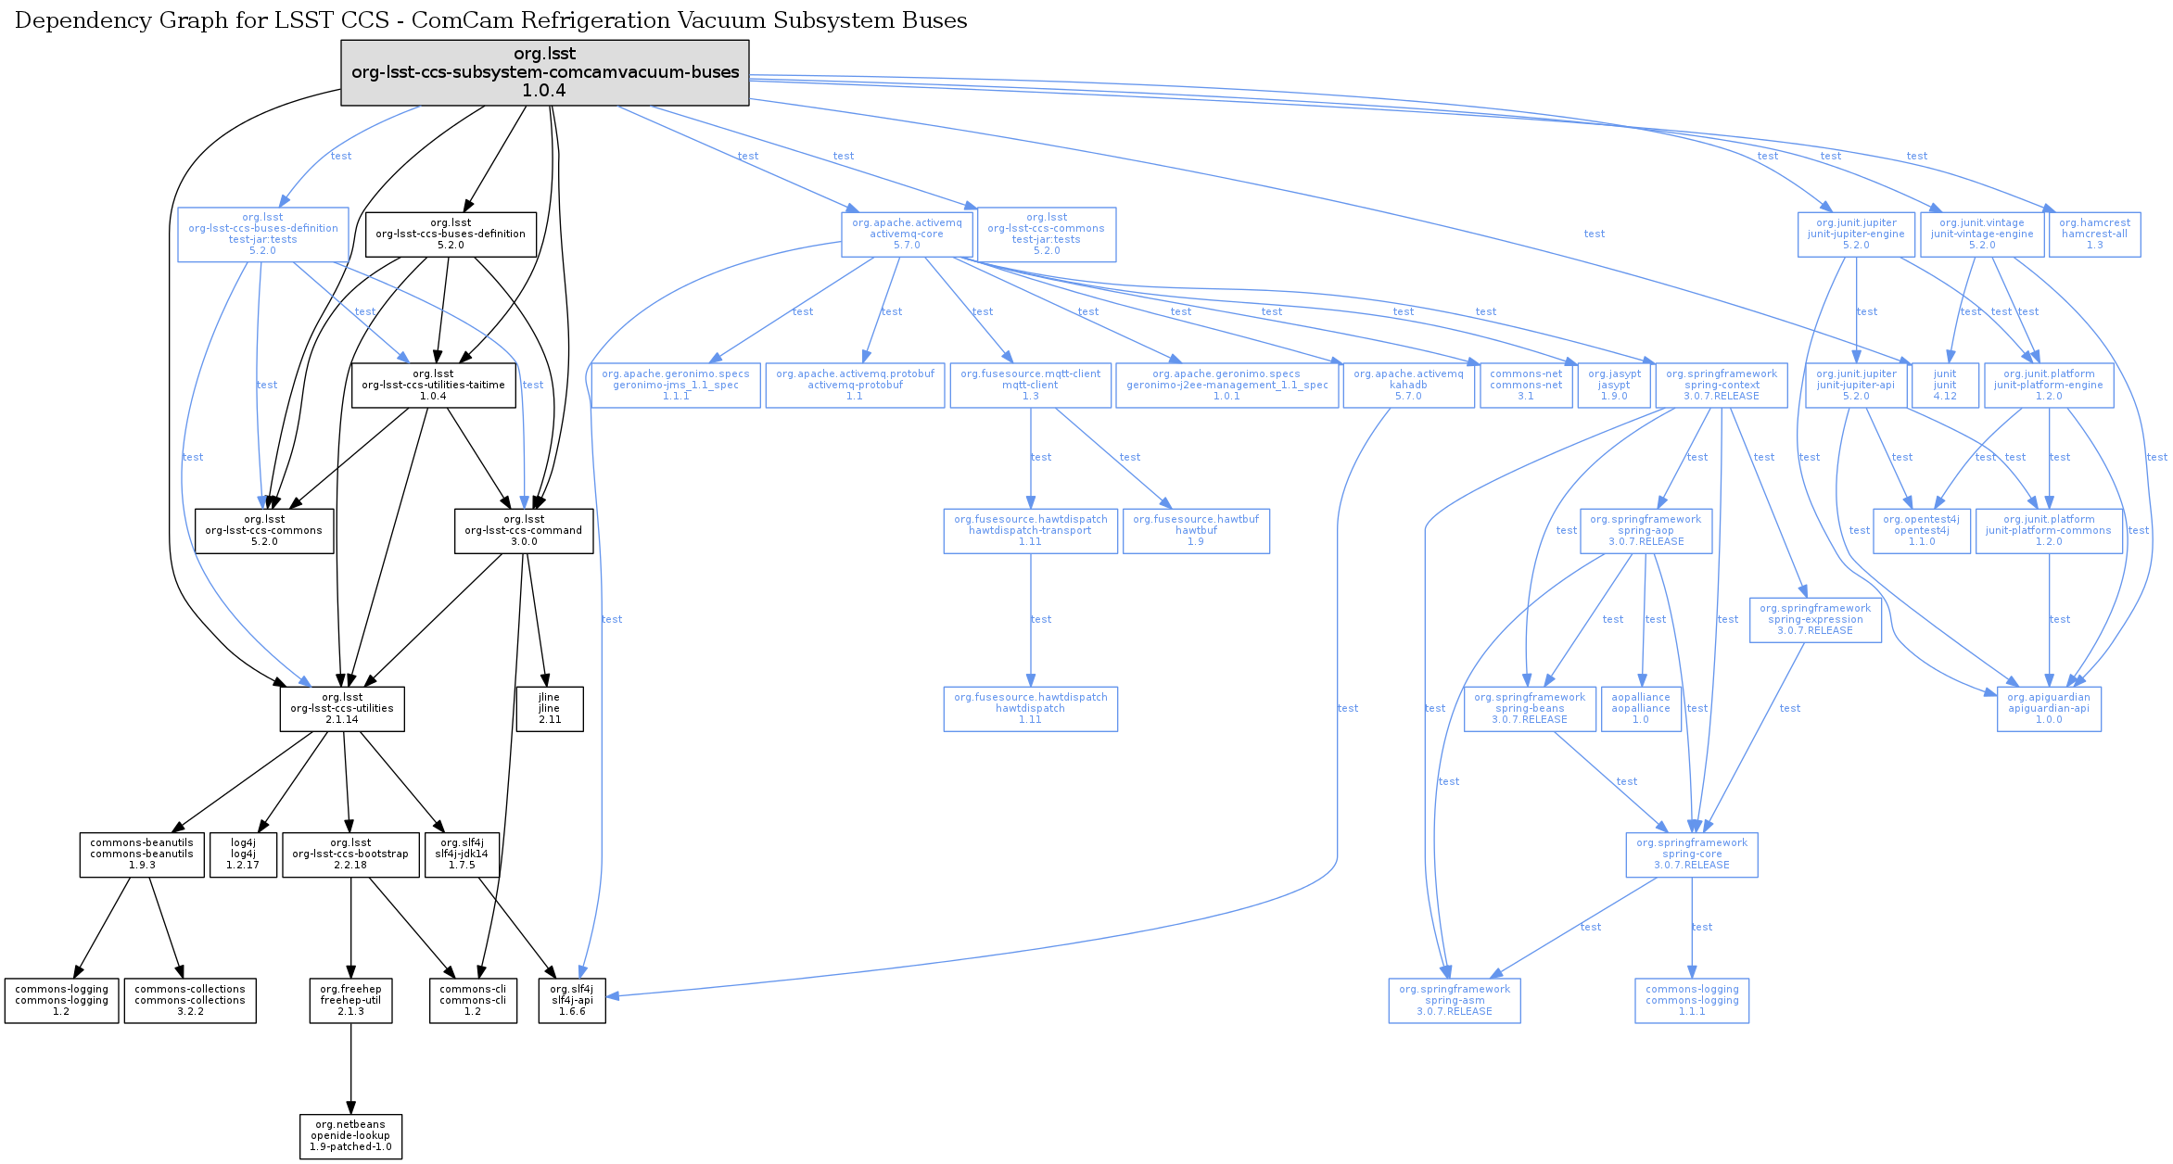Select the kahadb 5.7.0 node
Screen dimensions: 2173x1164
coord(1408,385)
